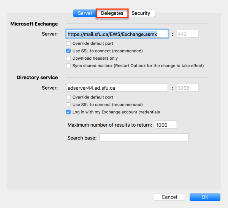228x208 pixels.
Task: Click the Microsoft Exchange section heading
Action: point(34,24)
